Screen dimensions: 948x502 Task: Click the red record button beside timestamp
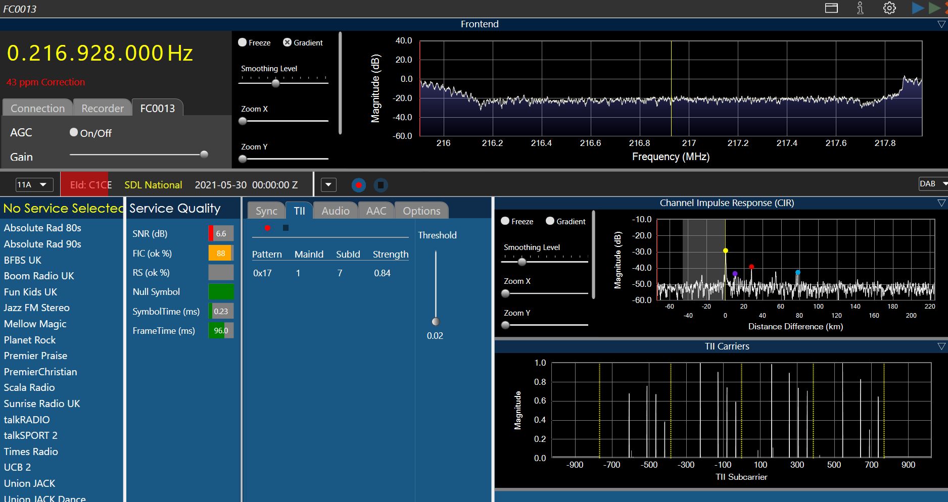point(359,185)
